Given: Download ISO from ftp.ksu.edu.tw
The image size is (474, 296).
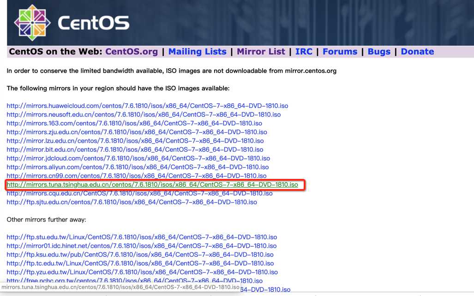Looking at the screenshot, I should 140,255.
